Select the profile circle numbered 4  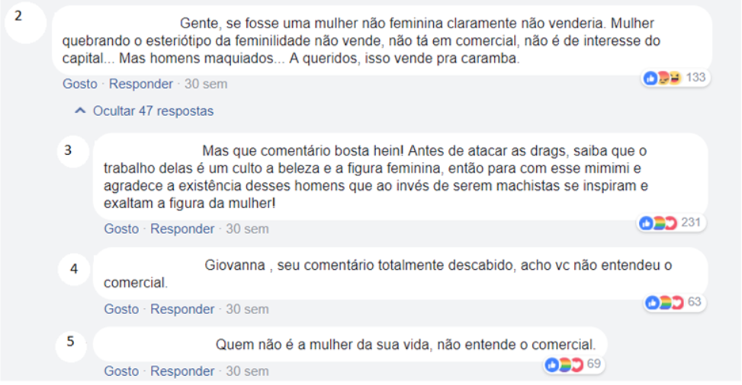click(72, 269)
